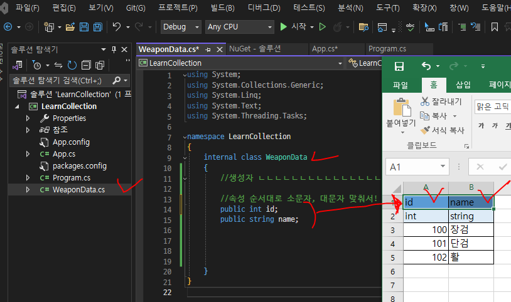Click the Navigate Backward arrow in toolbar
Screen dimensions: 511x302
coord(8,27)
